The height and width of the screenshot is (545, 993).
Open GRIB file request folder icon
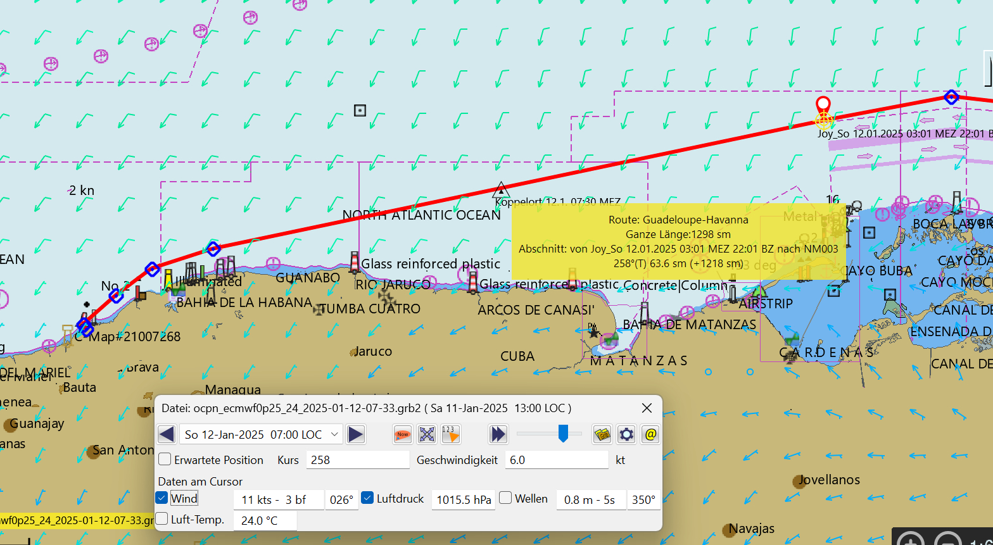coord(602,434)
